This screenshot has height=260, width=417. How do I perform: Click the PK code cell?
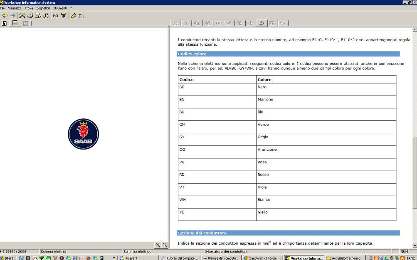tap(217, 164)
